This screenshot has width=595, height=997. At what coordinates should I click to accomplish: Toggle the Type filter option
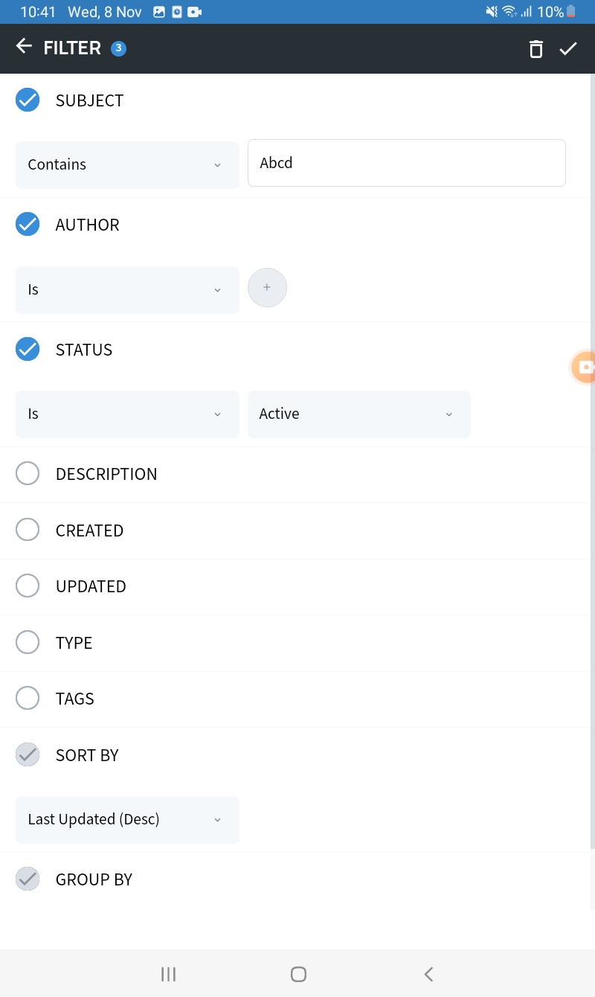click(28, 642)
